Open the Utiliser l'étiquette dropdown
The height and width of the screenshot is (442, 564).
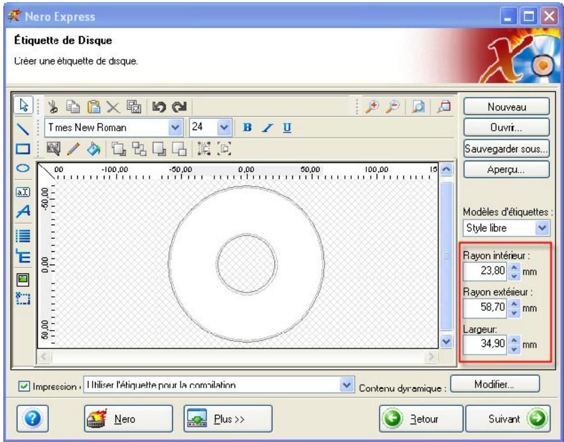point(346,385)
